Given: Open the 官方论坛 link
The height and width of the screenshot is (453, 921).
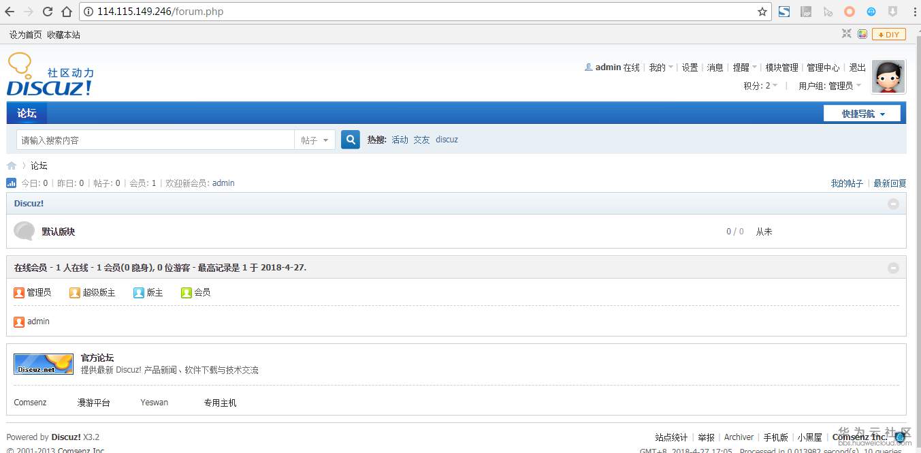Looking at the screenshot, I should (x=97, y=358).
